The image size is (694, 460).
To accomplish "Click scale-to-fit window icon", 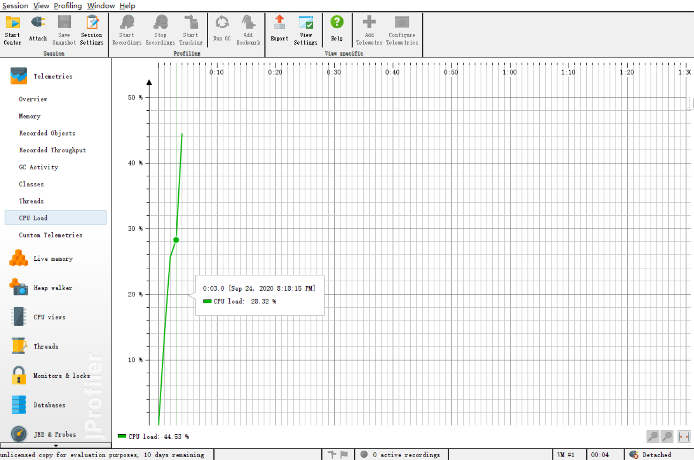I will (x=684, y=437).
